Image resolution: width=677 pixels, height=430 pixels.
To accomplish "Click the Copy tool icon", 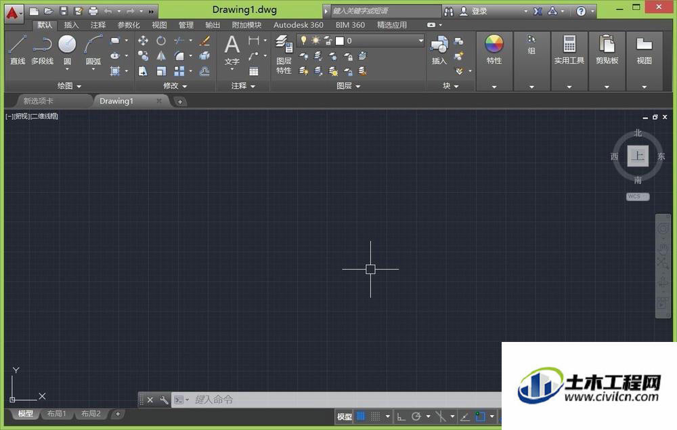I will point(143,56).
